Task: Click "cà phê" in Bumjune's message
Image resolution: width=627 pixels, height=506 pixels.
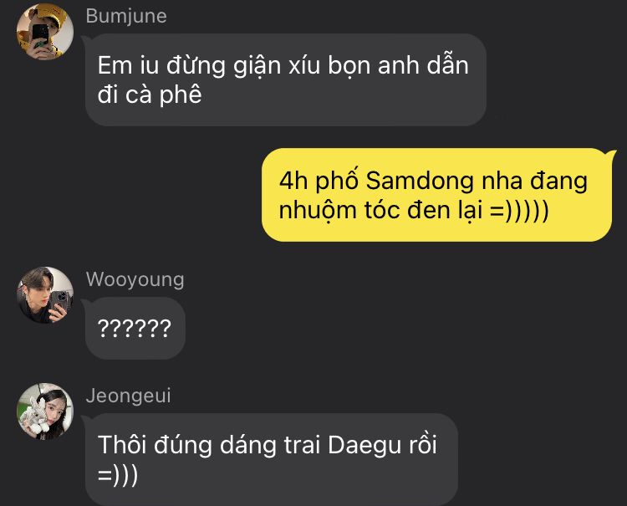Action: [x=164, y=95]
